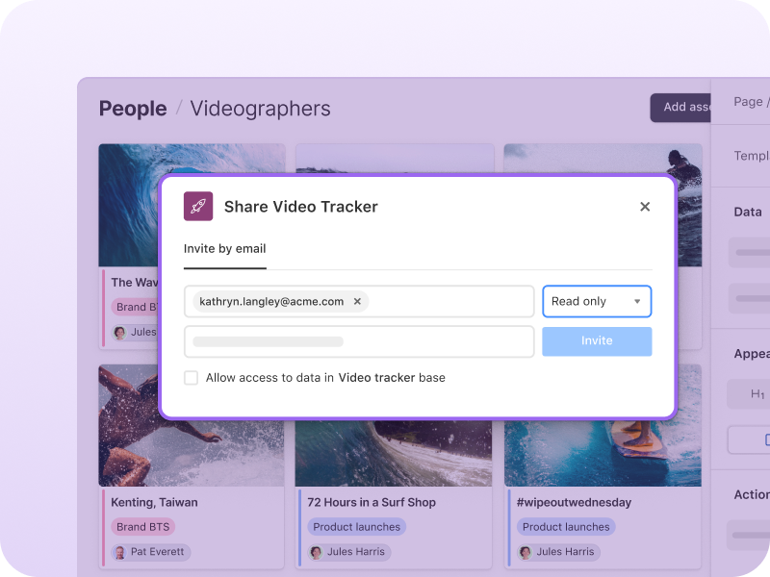Click the Videographers breadcrumb
The width and height of the screenshot is (770, 577).
260,109
